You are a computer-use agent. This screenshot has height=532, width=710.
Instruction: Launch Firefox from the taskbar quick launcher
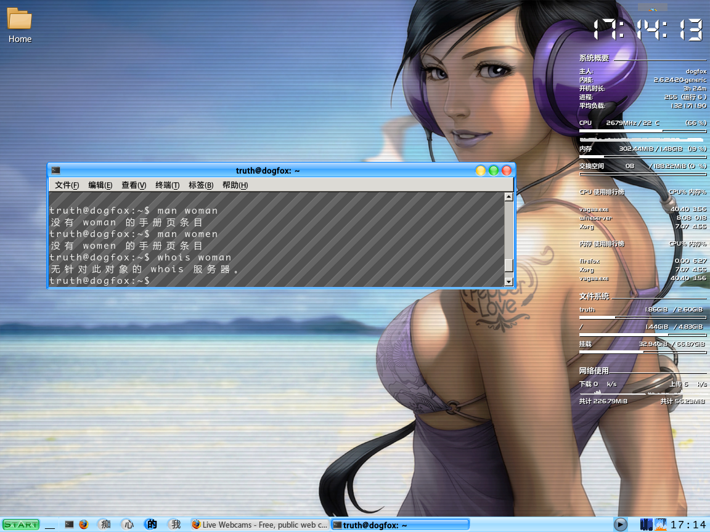[84, 525]
